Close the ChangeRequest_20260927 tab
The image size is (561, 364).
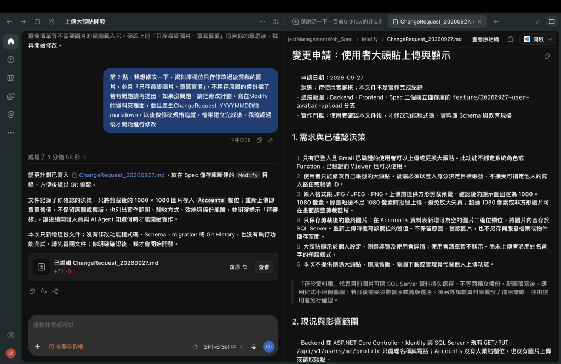click(x=479, y=21)
